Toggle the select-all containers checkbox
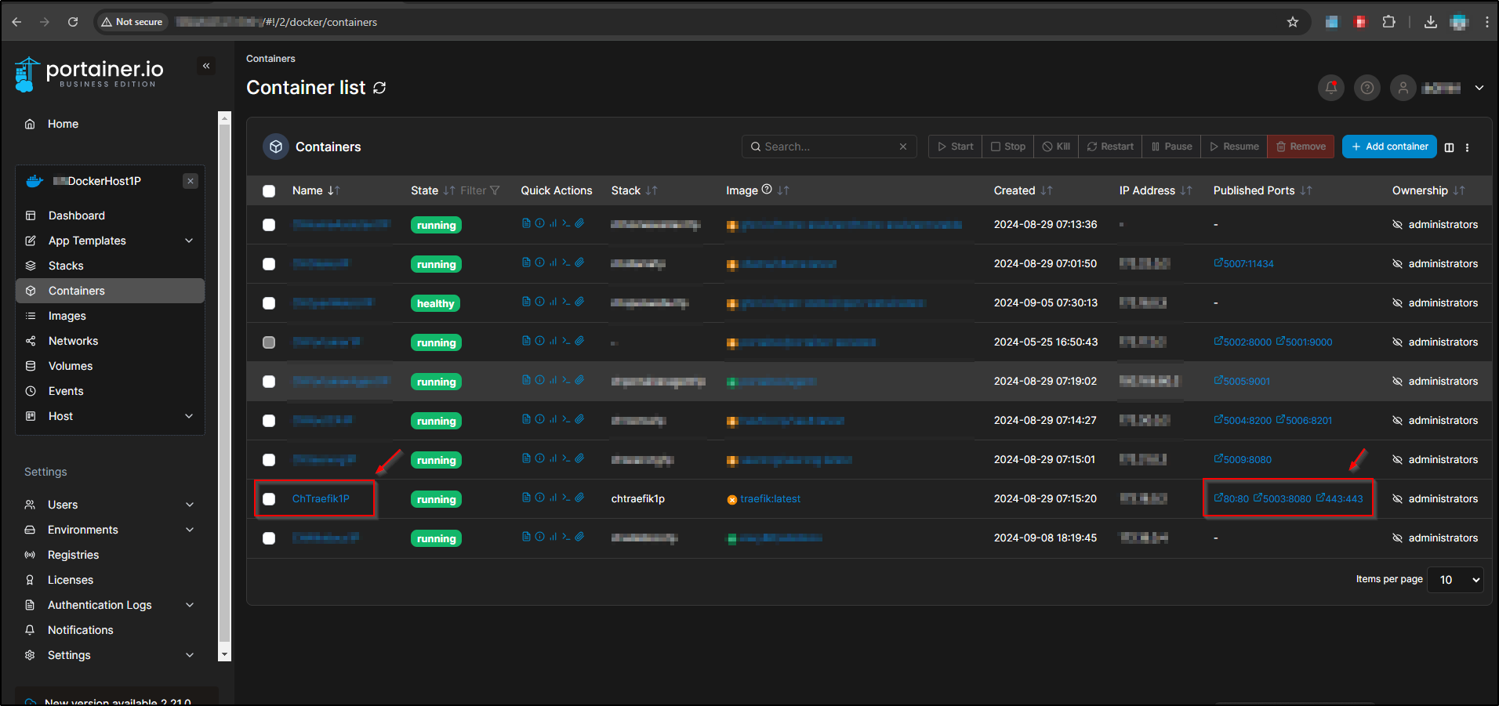Image resolution: width=1499 pixels, height=706 pixels. pyautogui.click(x=269, y=190)
